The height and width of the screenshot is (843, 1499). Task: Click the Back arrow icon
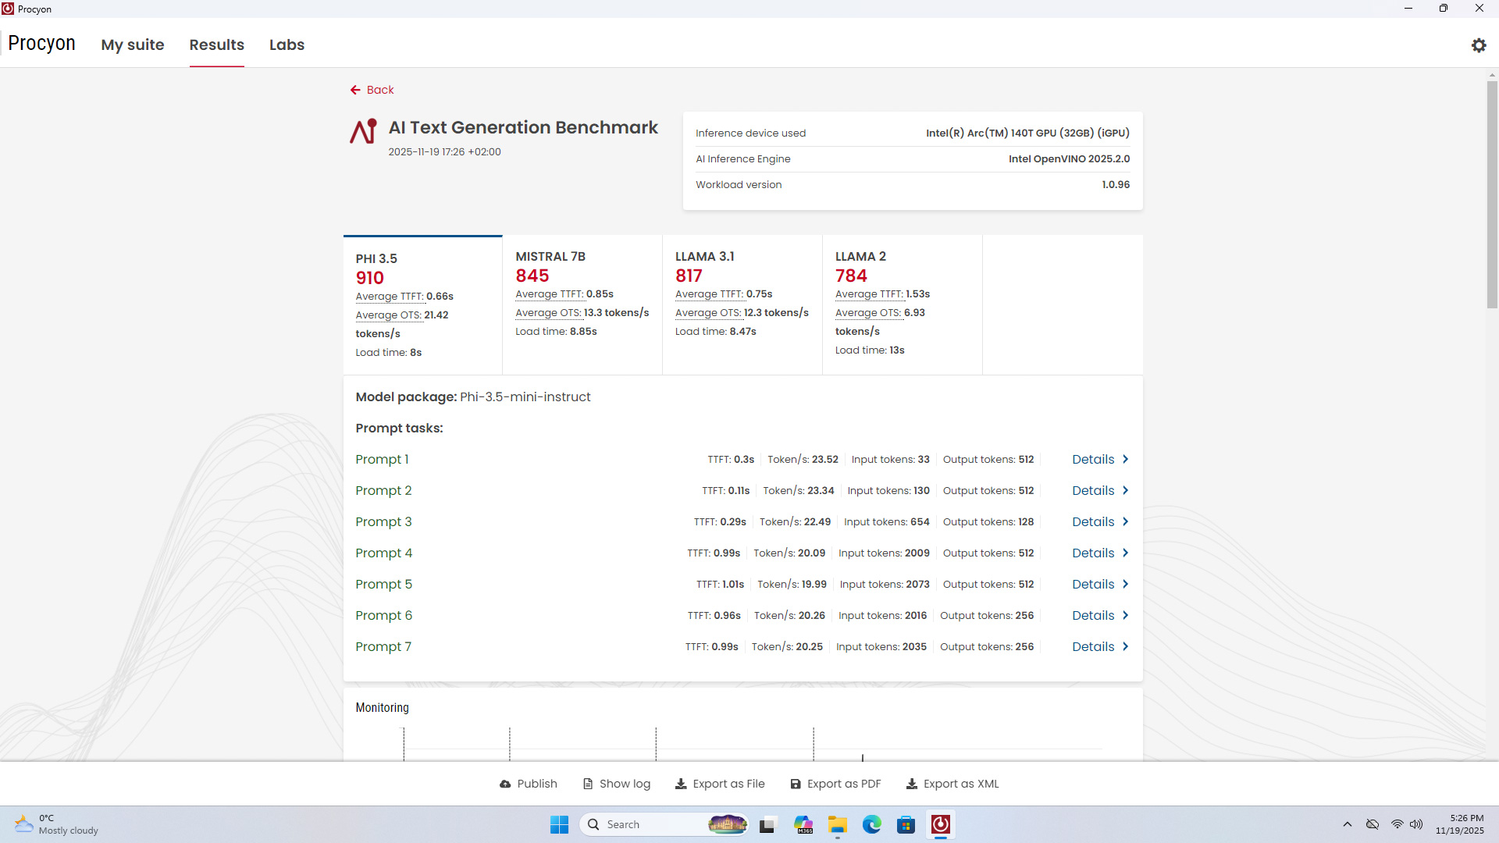click(x=355, y=90)
